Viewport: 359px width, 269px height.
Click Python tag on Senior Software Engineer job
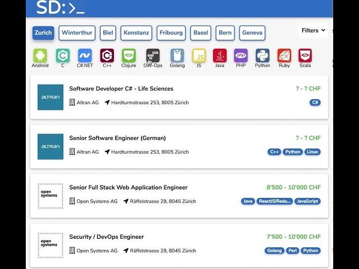point(293,152)
